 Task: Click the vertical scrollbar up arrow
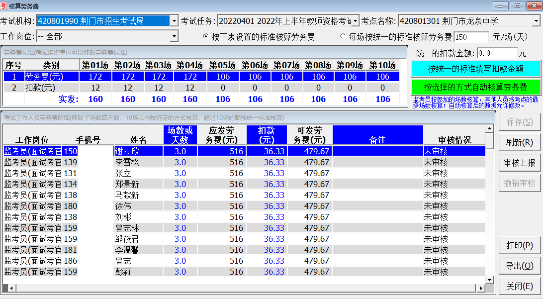(490, 128)
